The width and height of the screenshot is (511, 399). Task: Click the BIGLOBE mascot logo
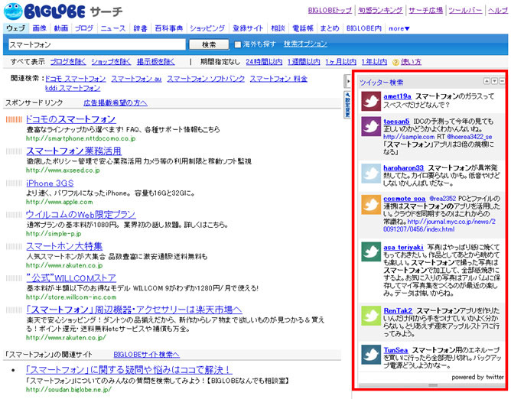13,11
